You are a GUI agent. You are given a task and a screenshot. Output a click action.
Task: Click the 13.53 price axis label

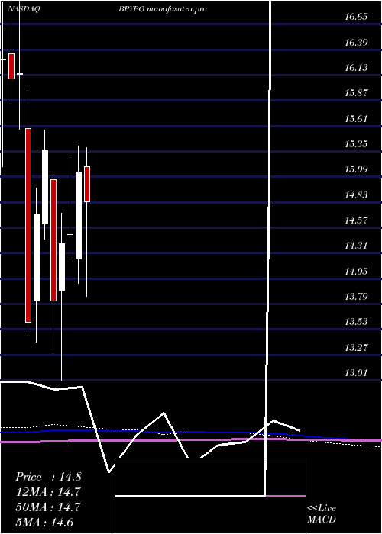pyautogui.click(x=356, y=322)
